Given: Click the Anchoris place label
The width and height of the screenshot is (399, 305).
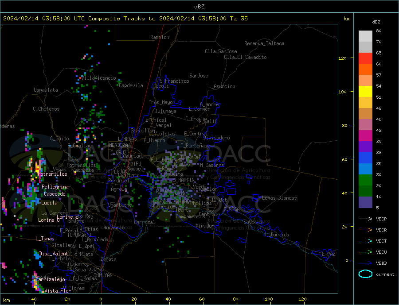Looking at the screenshot, I should pyautogui.click(x=114, y=228).
